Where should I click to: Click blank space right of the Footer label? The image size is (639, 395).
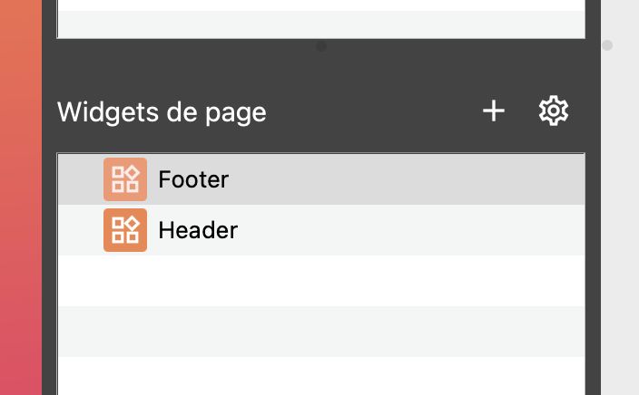tap(408, 179)
